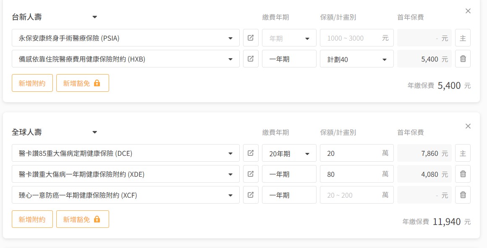The height and width of the screenshot is (248, 487).
Task: Open external link for HXB hospitalization rider
Action: (x=251, y=59)
